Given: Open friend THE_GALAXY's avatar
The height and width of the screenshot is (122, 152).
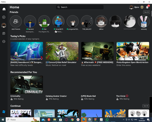Looking at the screenshot, I should click(x=87, y=21).
